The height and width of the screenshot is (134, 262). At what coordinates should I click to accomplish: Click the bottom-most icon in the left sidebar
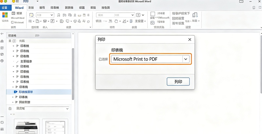2,129
